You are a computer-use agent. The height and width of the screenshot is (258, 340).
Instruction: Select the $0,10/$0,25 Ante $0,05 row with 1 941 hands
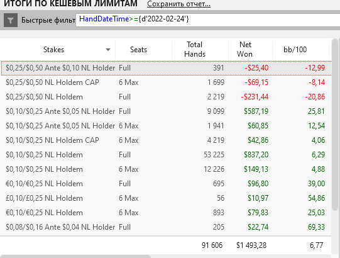[167, 126]
